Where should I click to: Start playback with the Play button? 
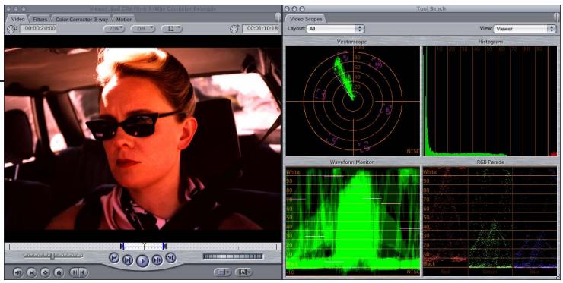pos(142,261)
